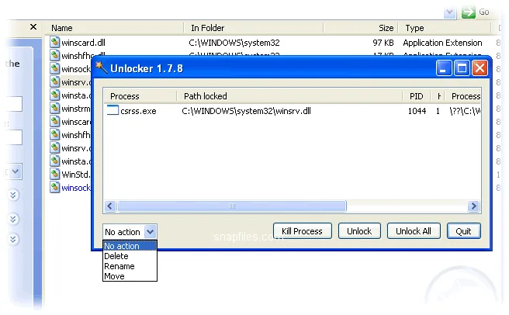
Task: Sort by the Path locked column header
Action: point(289,96)
